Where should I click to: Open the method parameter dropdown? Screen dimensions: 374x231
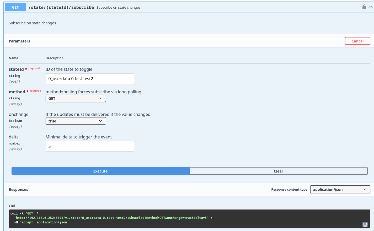[76, 99]
